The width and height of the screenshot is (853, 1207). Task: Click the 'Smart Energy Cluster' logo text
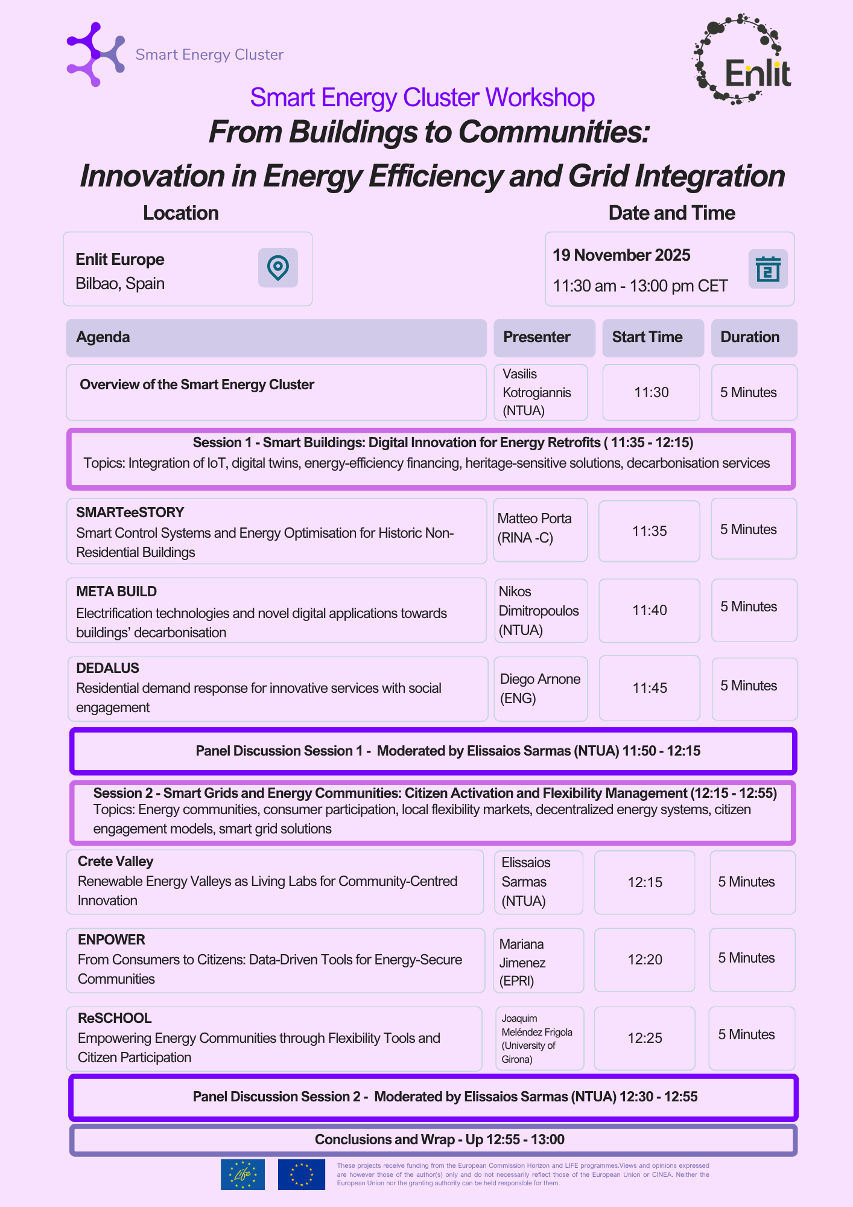pos(209,55)
